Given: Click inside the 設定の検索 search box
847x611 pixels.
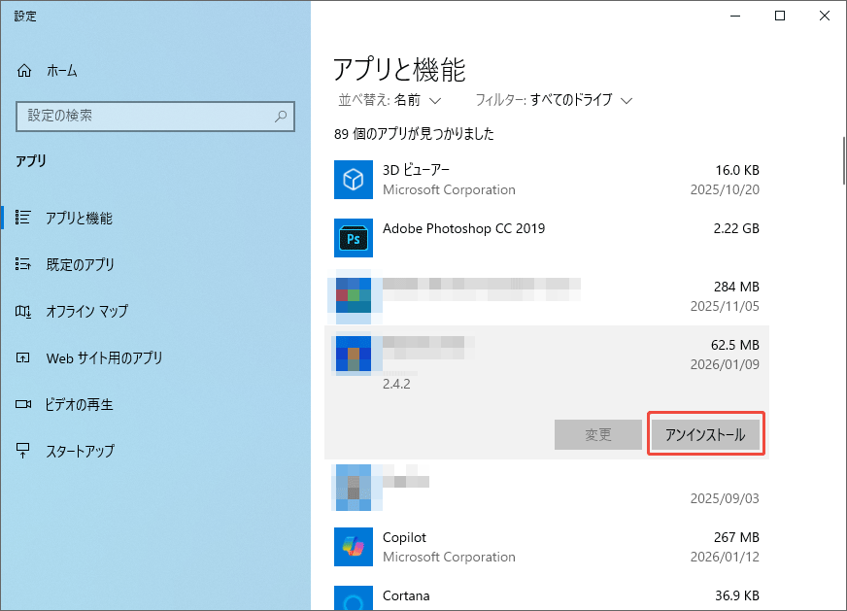Looking at the screenshot, I should click(x=146, y=117).
